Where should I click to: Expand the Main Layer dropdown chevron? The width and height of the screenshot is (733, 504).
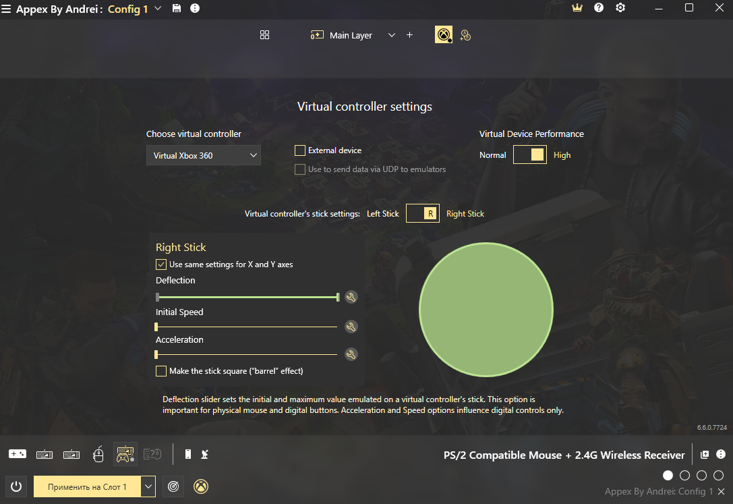coord(392,35)
